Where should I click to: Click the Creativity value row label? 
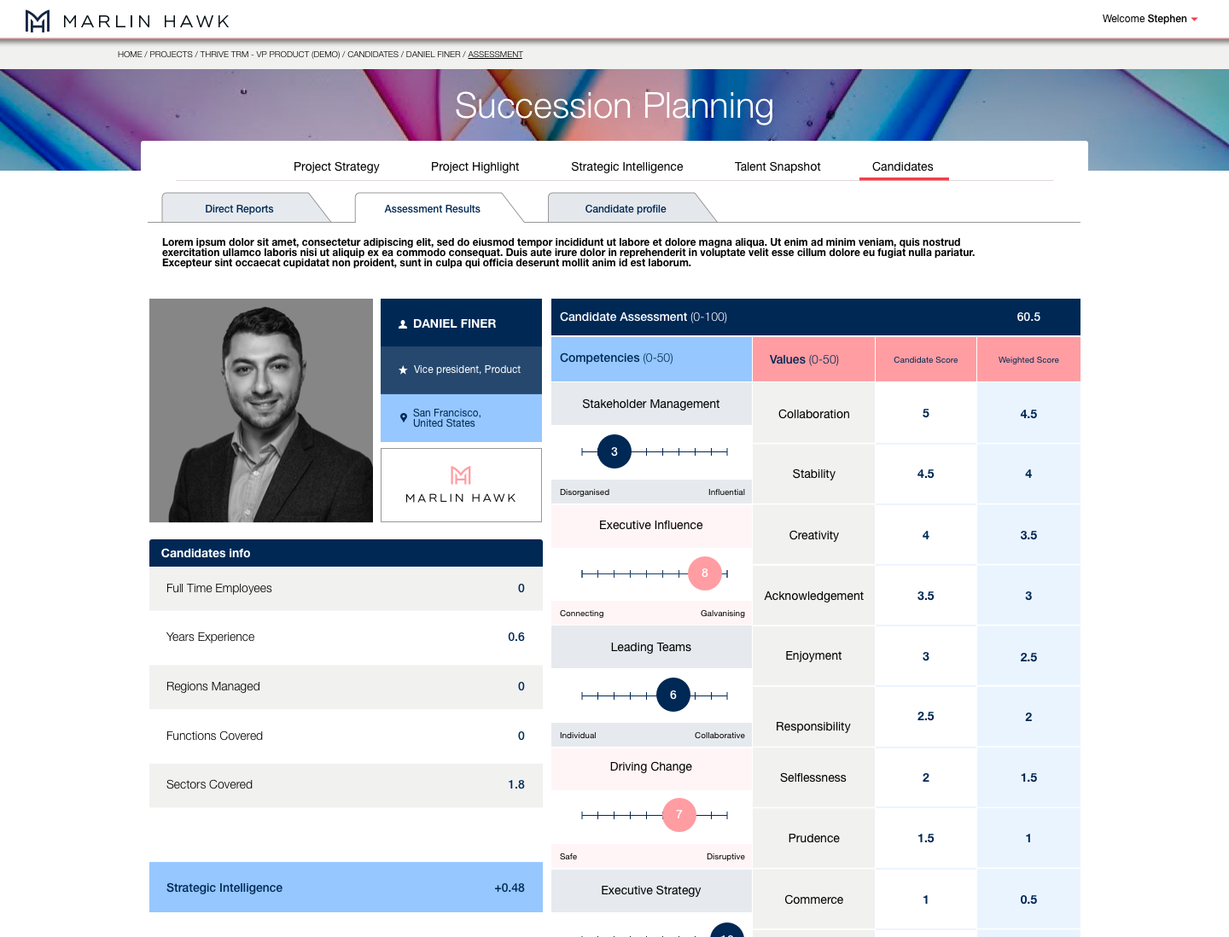click(814, 535)
